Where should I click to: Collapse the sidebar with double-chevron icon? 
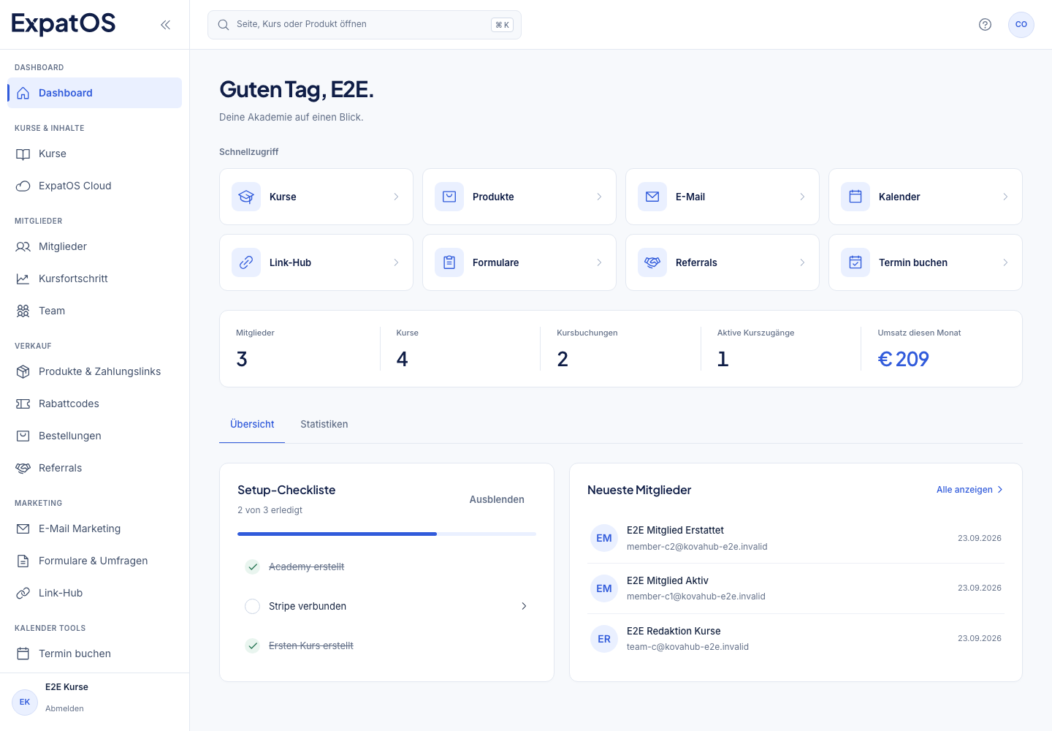165,25
